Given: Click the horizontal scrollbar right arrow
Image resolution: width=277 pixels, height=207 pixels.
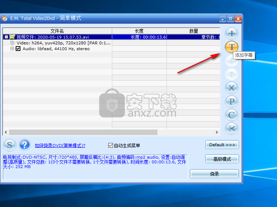Looking at the screenshot, I should click(217, 132).
